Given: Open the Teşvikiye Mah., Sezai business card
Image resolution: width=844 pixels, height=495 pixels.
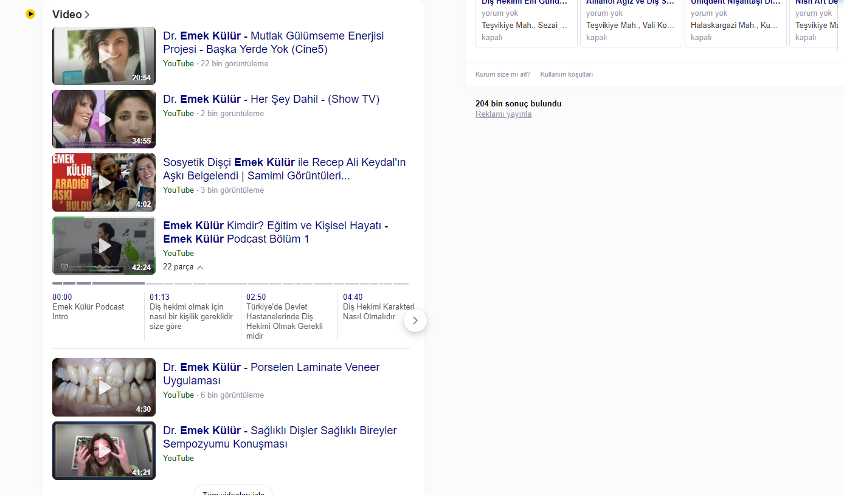Looking at the screenshot, I should pyautogui.click(x=527, y=23).
